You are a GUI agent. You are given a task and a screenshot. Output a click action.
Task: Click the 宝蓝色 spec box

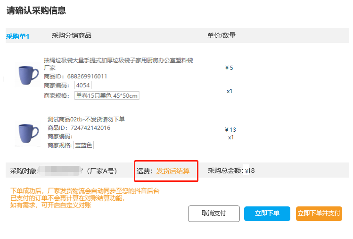pyautogui.click(x=83, y=145)
